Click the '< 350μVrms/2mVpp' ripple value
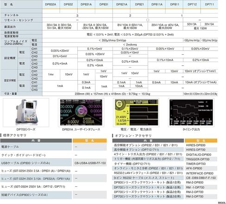 click(x=113, y=40)
